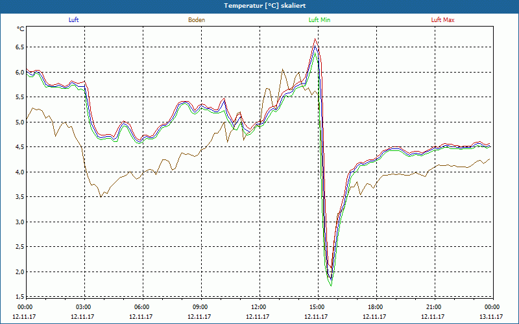Click the 12:00 time axis label
Image resolution: width=519 pixels, height=324 pixels.
tap(258, 307)
